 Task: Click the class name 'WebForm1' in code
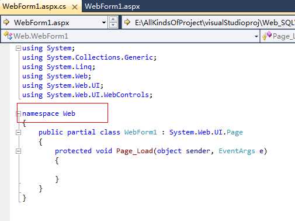point(141,132)
